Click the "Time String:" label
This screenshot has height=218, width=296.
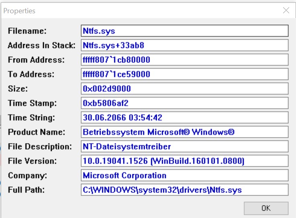click(x=31, y=118)
